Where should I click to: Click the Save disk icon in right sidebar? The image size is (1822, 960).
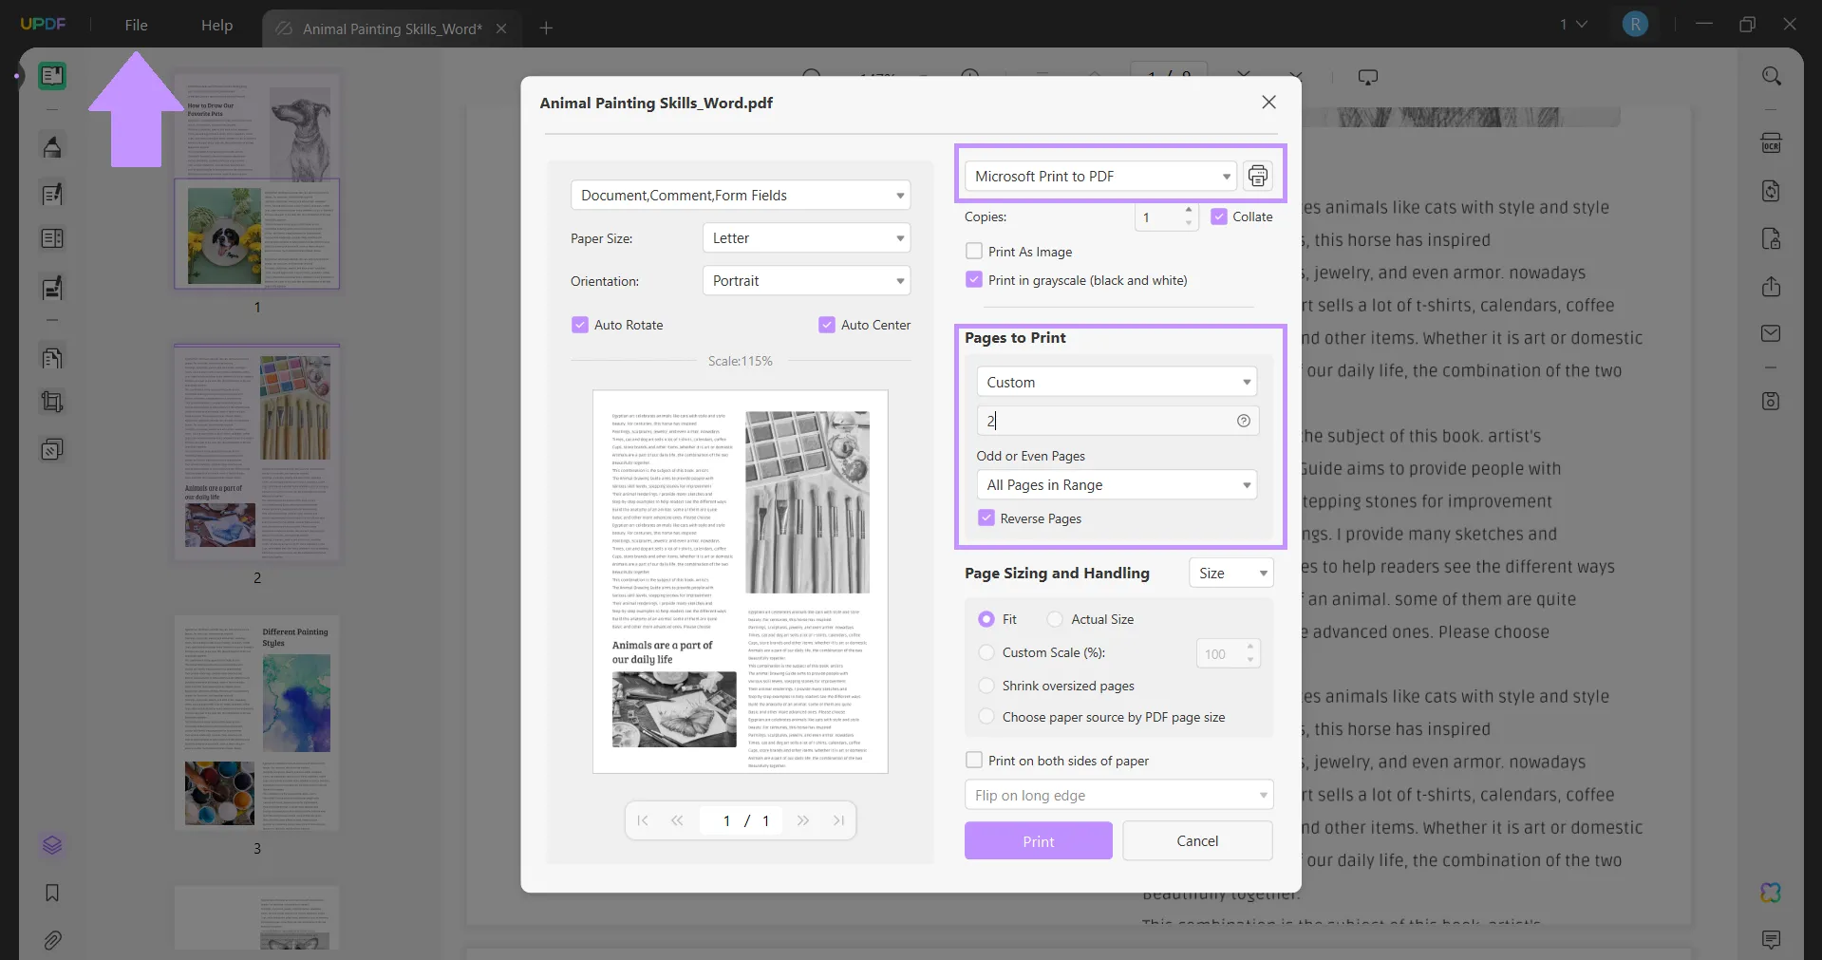point(1771,401)
